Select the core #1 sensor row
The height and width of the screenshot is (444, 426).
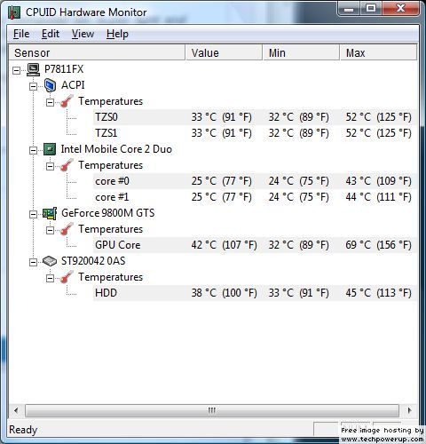point(255,197)
